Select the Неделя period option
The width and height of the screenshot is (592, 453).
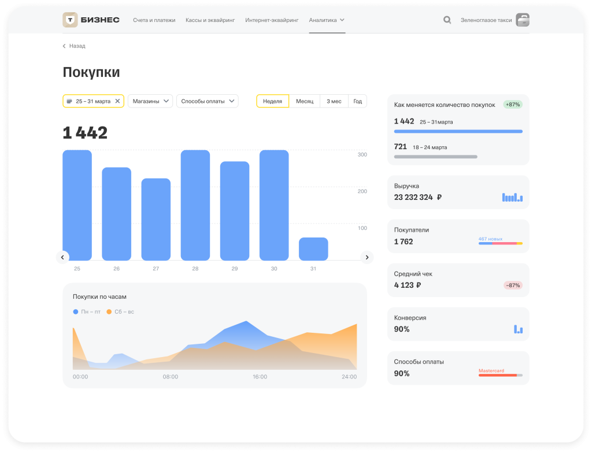click(x=272, y=101)
